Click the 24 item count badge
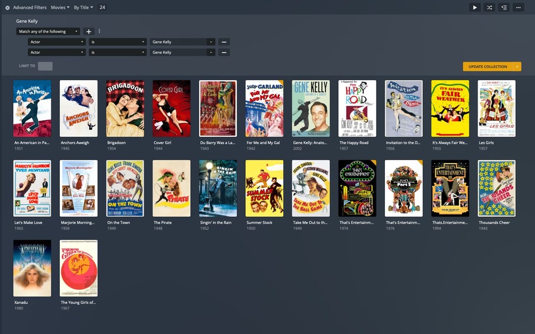This screenshot has width=535, height=334. tap(102, 7)
